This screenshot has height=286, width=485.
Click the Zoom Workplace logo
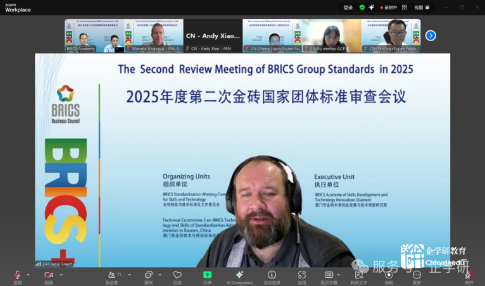[x=18, y=8]
